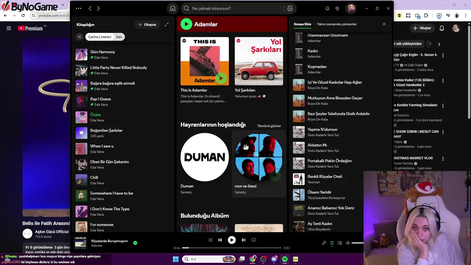Image resolution: width=471 pixels, height=265 pixels.
Task: Open the Spotify browse icon in search bar
Action: (290, 8)
